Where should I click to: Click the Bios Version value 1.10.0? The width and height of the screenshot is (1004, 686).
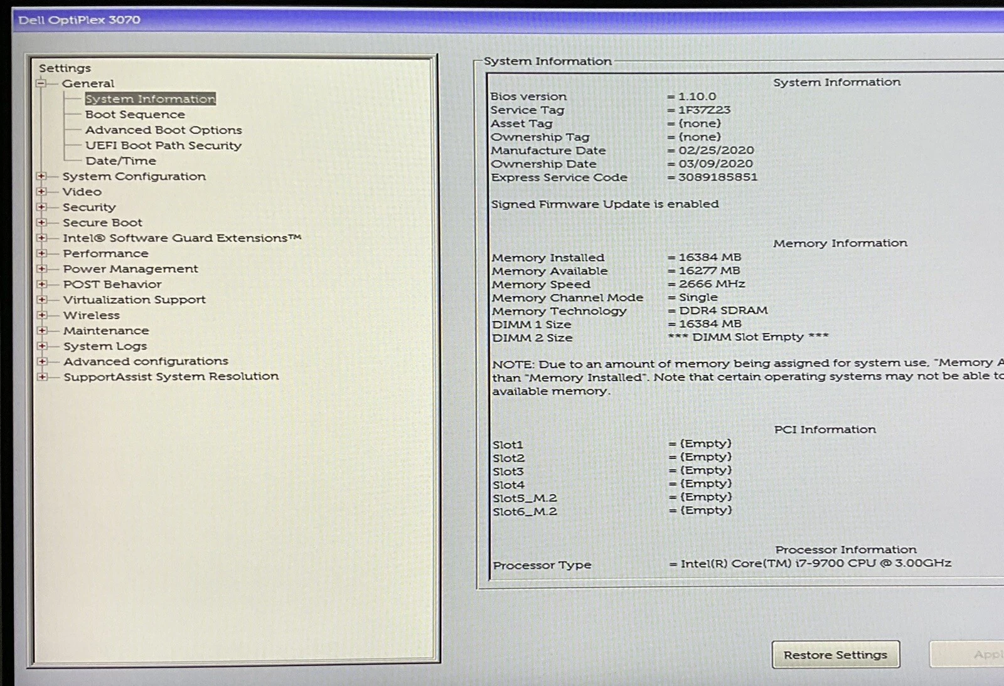(697, 97)
